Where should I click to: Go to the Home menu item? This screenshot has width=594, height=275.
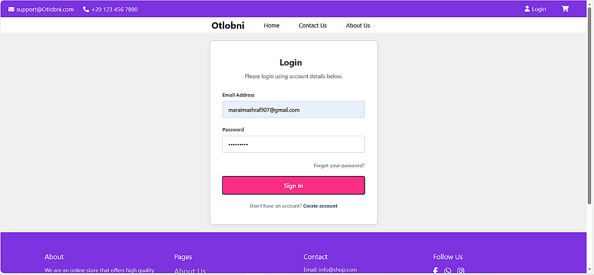pyautogui.click(x=271, y=25)
